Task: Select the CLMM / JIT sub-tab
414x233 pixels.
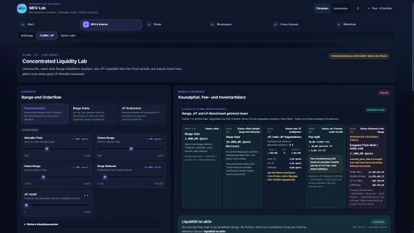Action: coord(47,36)
